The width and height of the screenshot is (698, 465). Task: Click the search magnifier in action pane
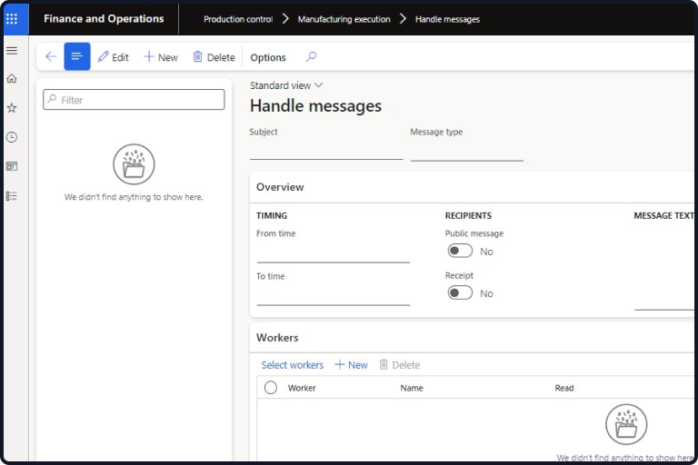311,56
